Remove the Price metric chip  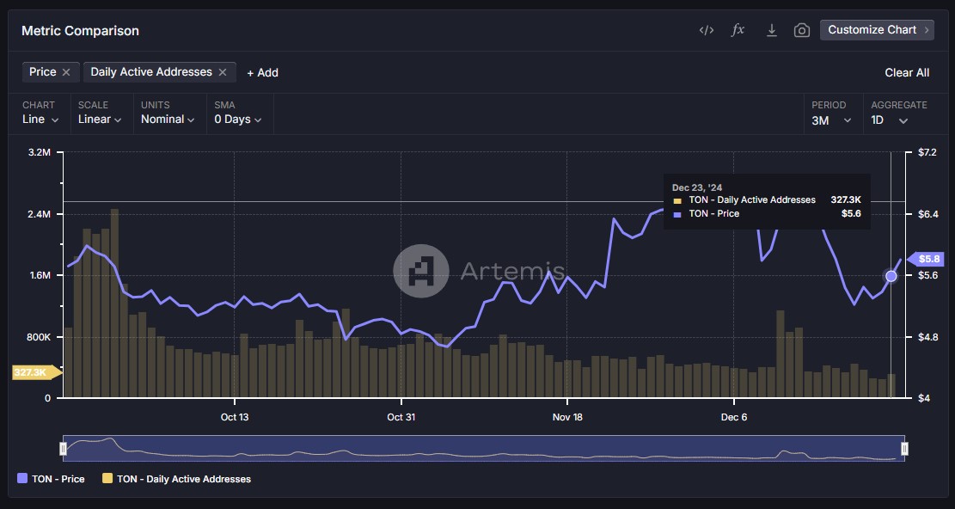coord(66,72)
